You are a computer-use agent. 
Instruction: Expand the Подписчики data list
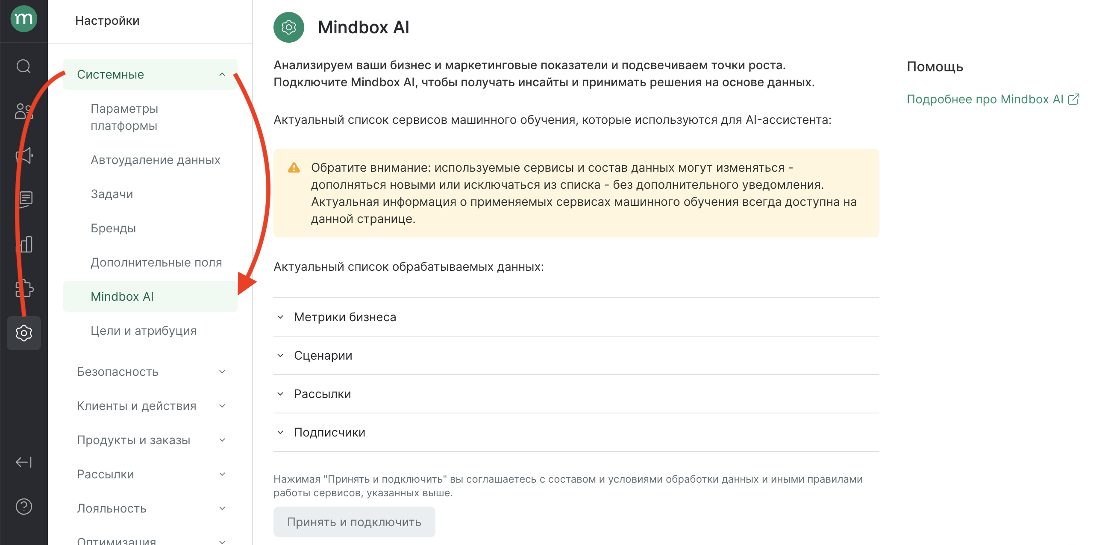coord(329,432)
